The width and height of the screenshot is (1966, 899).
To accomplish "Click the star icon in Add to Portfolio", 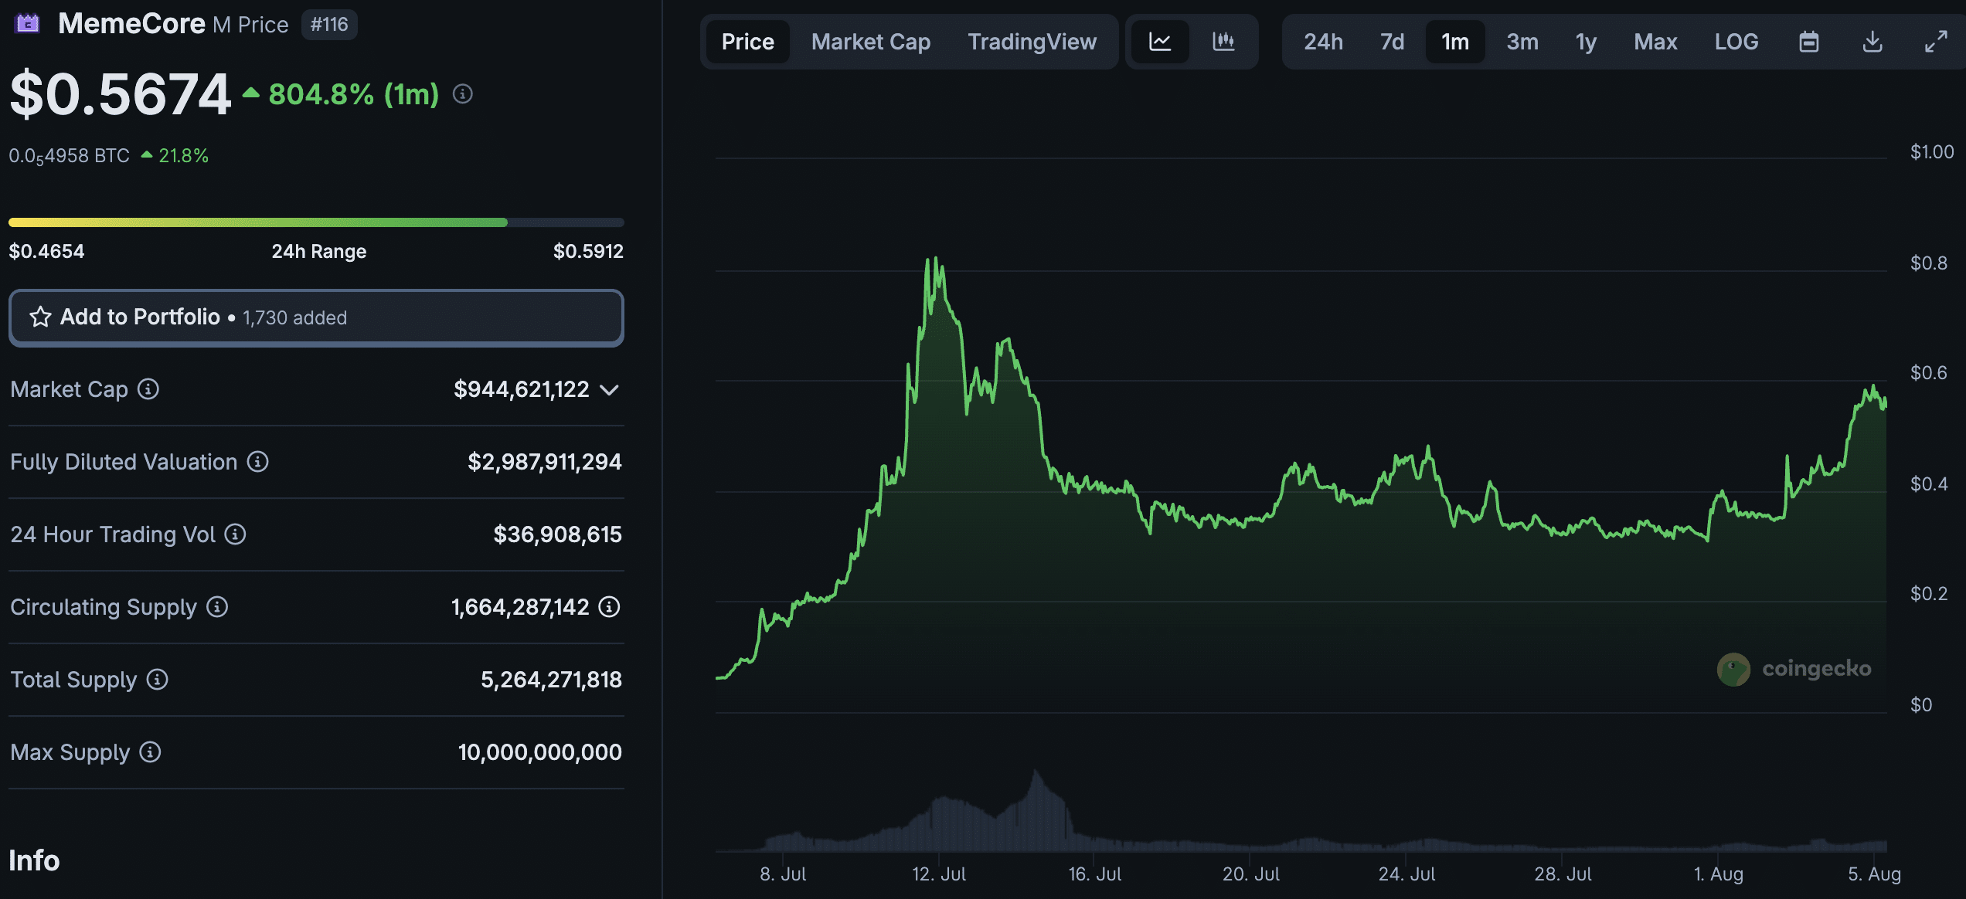I will [41, 317].
